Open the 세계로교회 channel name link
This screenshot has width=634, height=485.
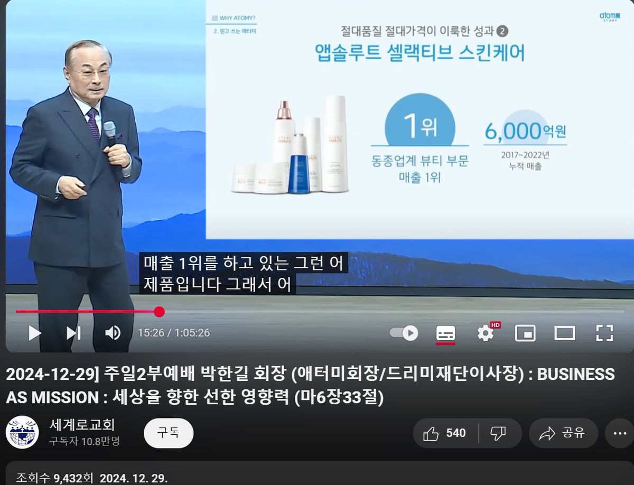tap(82, 424)
